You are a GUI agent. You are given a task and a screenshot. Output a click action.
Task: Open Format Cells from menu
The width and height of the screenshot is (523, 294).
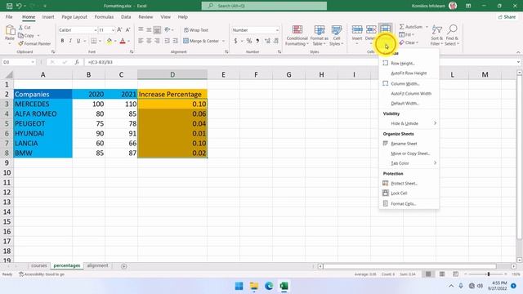click(x=409, y=203)
